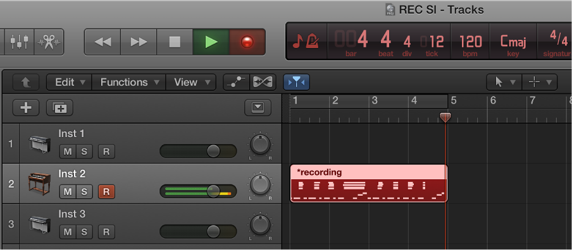Toggle the Flex show/hide button
Screen dimensions: 572x250
click(x=263, y=82)
